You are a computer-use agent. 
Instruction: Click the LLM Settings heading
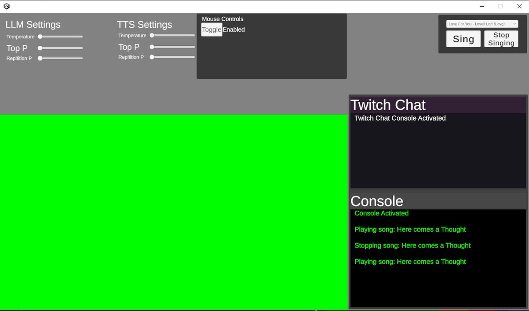(x=33, y=25)
